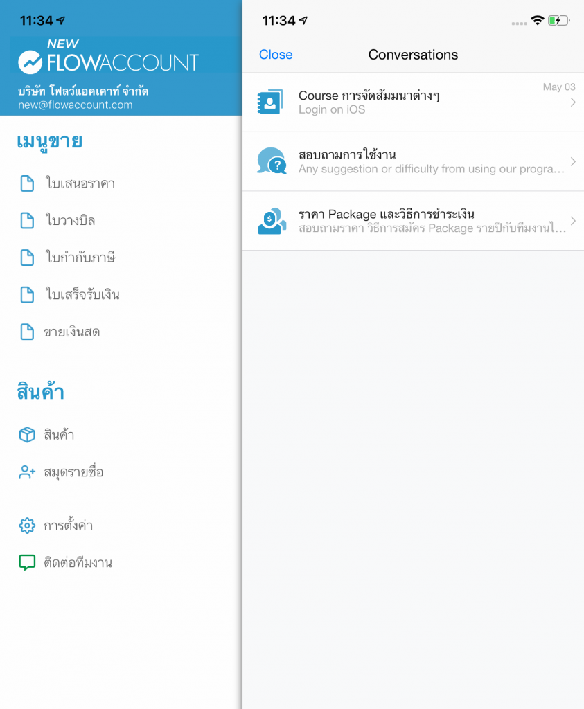Screen dimensions: 584x709
Task: Tap the new@flowaccount.com account email
Action: point(75,105)
